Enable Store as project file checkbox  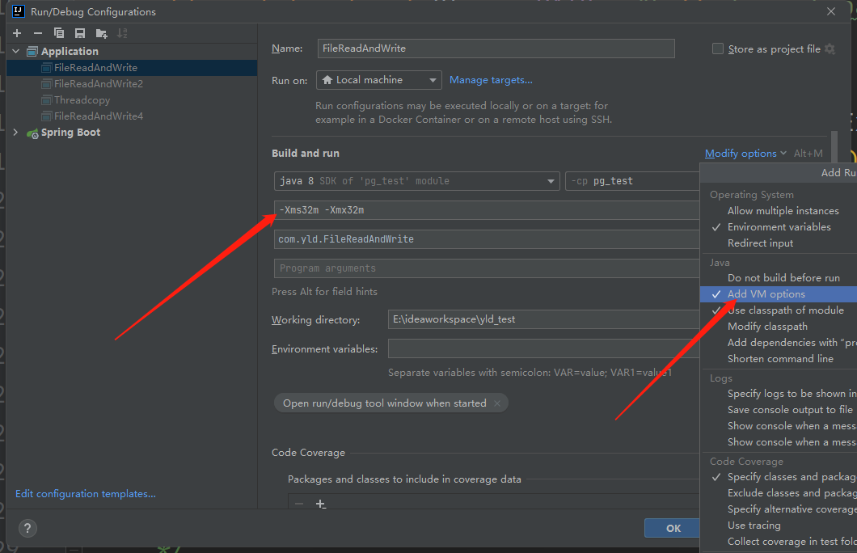coord(718,49)
